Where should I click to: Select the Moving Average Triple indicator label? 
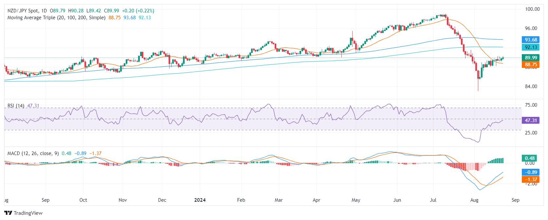(x=56, y=18)
